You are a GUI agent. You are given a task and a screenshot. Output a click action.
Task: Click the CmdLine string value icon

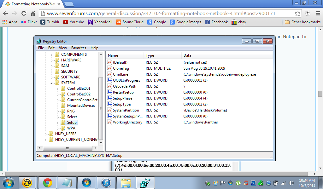tap(109, 74)
